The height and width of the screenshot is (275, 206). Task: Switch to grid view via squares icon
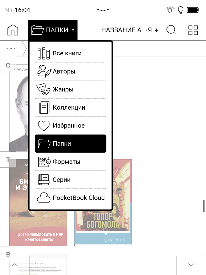(x=193, y=30)
